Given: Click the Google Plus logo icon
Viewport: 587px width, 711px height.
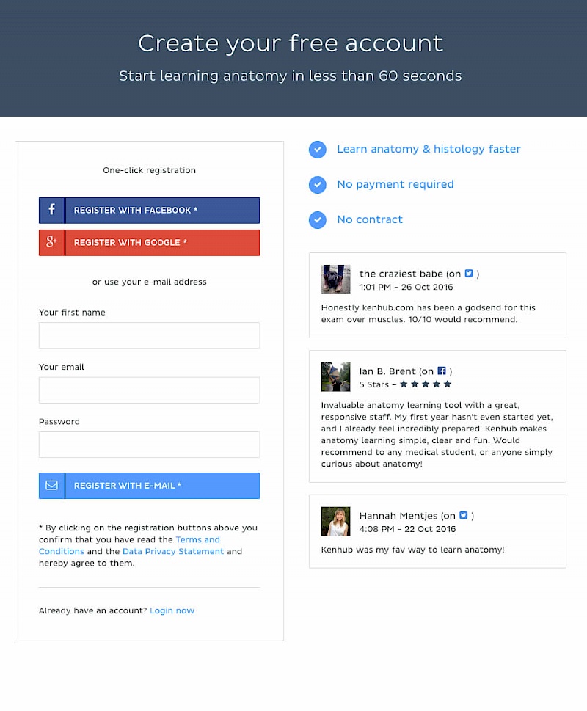Looking at the screenshot, I should [x=52, y=242].
